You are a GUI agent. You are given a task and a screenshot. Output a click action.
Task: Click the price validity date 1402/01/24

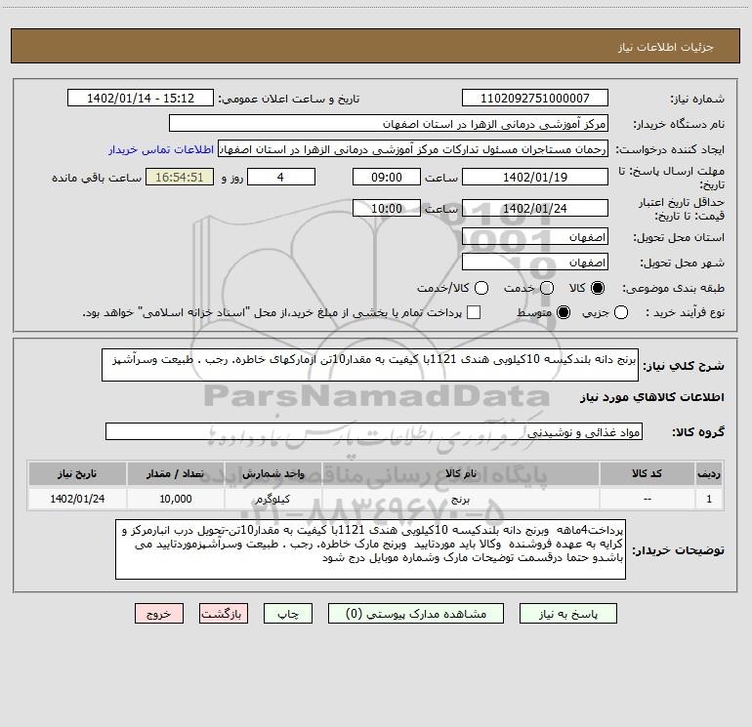click(535, 208)
